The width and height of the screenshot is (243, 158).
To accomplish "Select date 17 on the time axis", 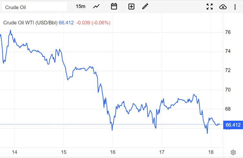I will [162, 152].
